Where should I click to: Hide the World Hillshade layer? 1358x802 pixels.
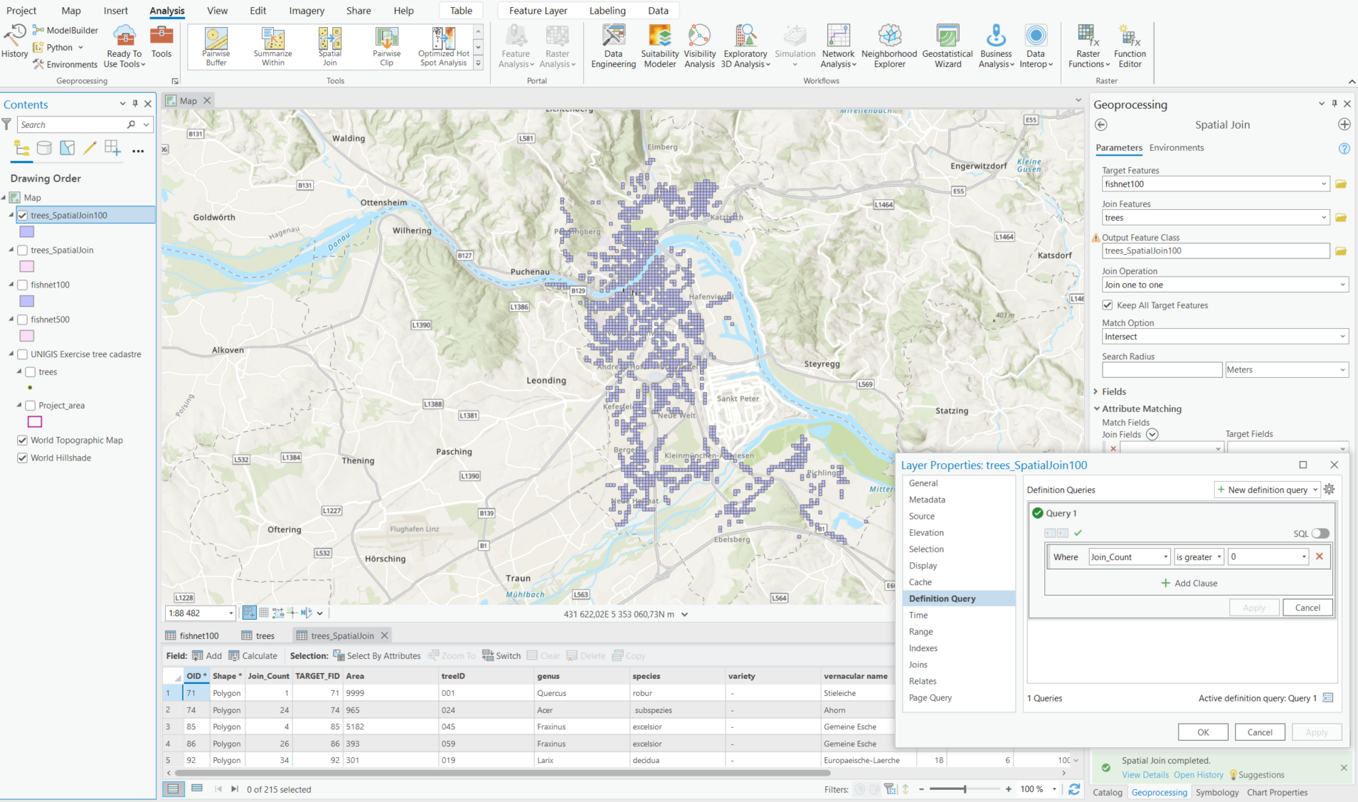(x=23, y=458)
